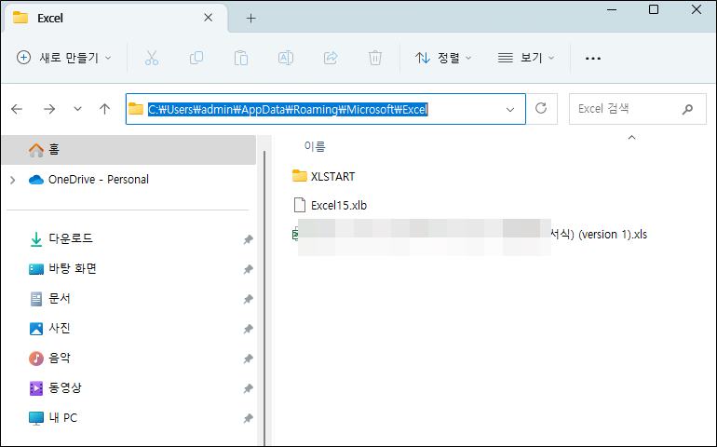
Task: Click folder icon in the address bar
Action: pos(136,109)
